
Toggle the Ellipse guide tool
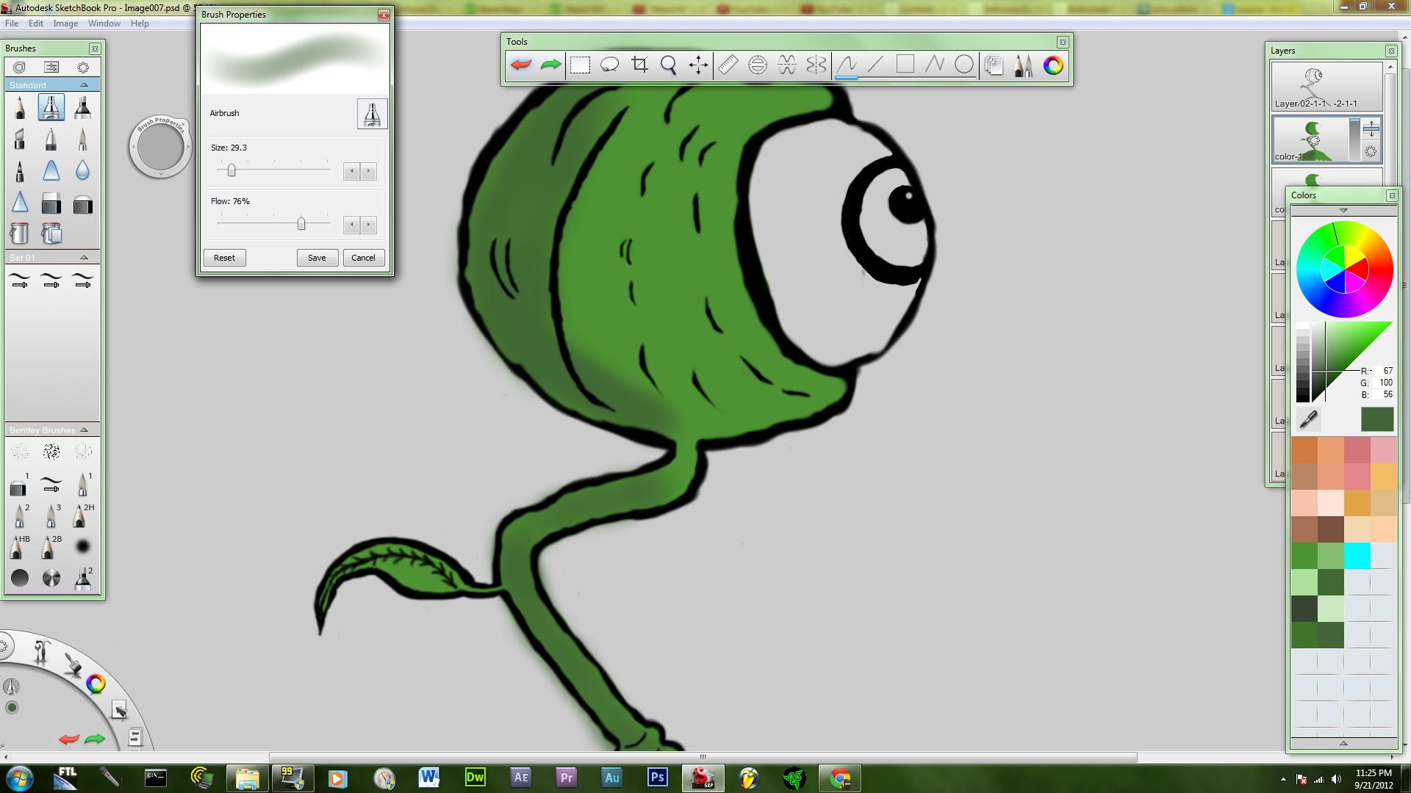(757, 65)
